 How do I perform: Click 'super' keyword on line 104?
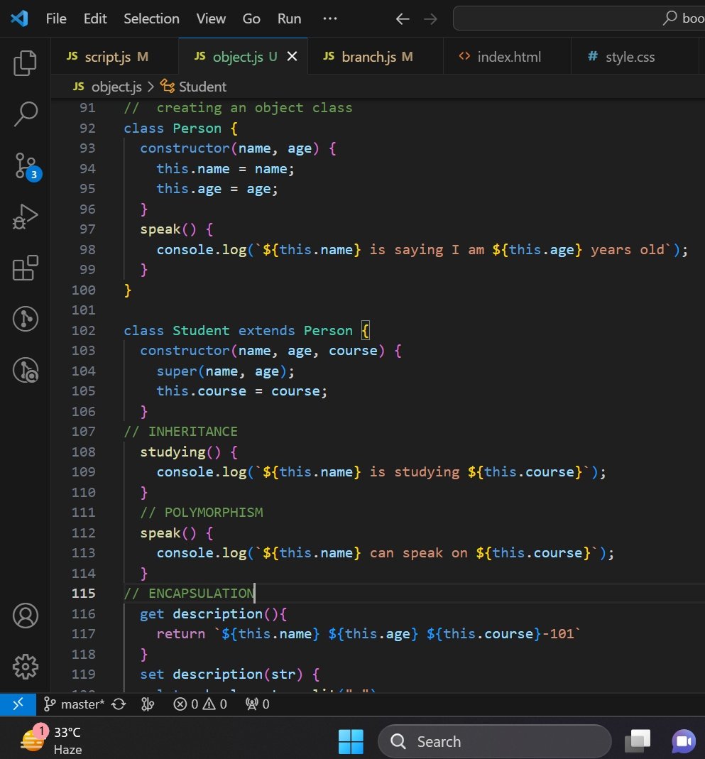177,371
